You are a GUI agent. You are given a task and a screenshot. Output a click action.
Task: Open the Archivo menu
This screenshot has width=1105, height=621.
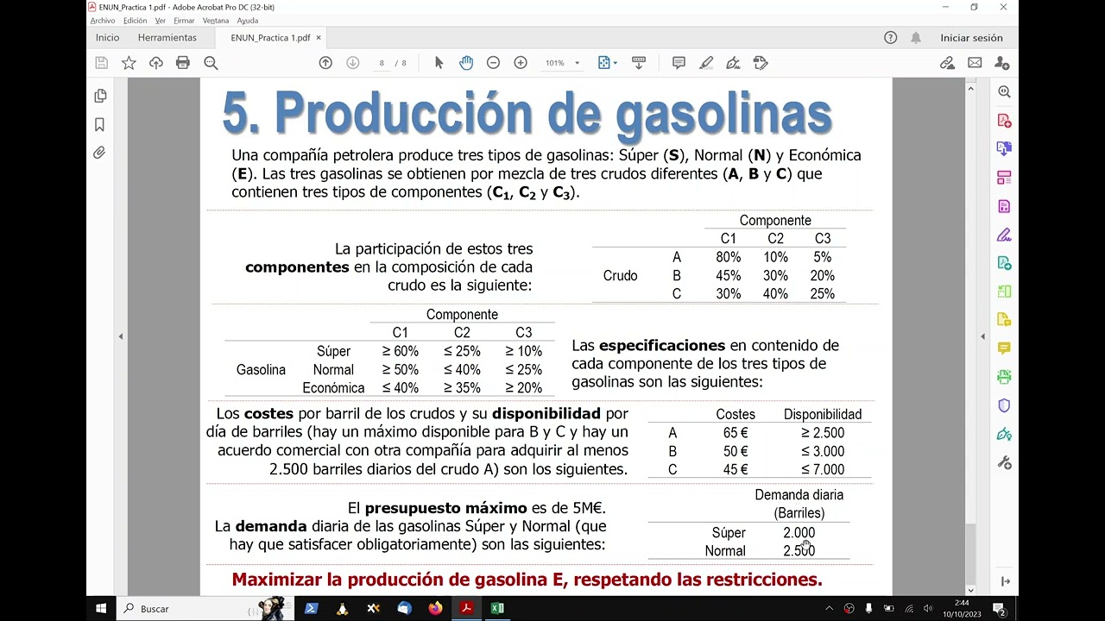pyautogui.click(x=103, y=21)
